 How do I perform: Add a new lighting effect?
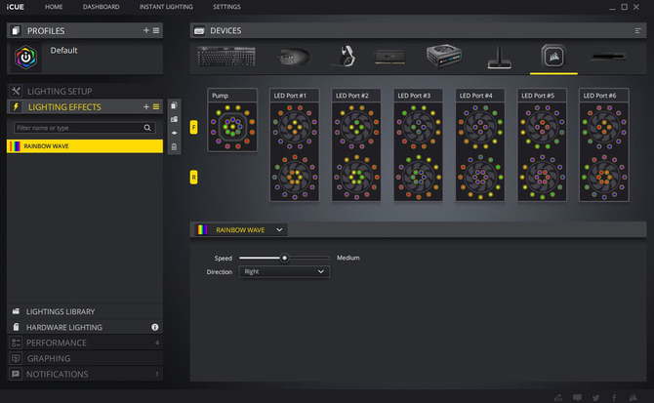pos(146,107)
